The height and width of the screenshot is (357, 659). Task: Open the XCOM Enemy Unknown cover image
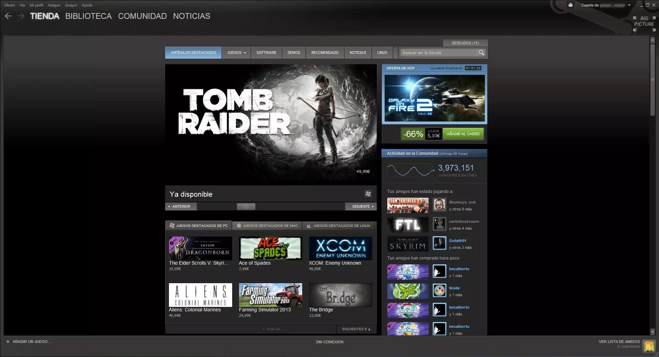point(341,248)
